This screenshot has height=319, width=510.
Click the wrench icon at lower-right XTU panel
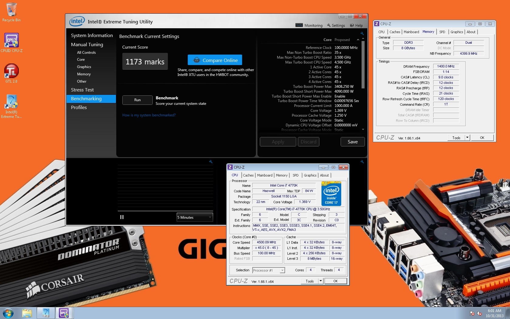point(362,162)
